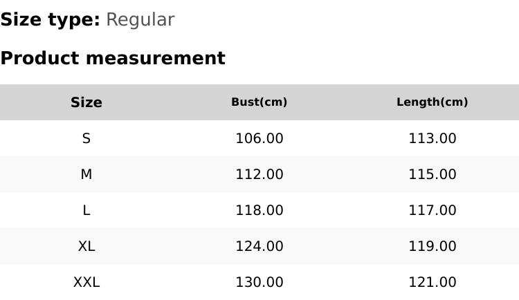
Task: Select the size XL row label
Action: pos(86,246)
